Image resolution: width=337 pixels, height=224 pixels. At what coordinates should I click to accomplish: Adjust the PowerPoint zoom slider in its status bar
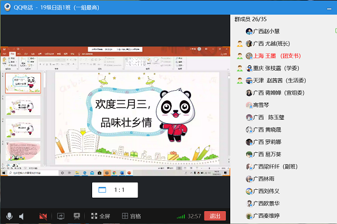pyautogui.click(x=209, y=168)
